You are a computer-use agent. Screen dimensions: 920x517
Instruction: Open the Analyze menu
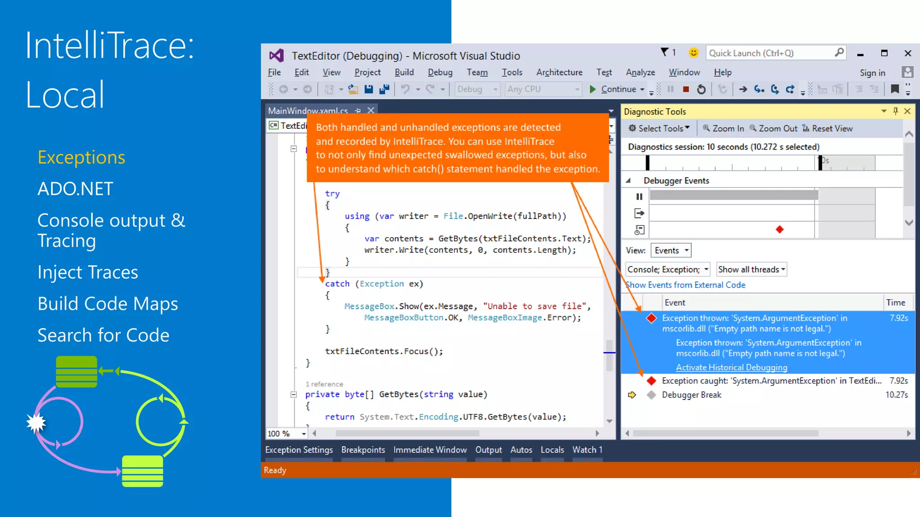point(640,72)
